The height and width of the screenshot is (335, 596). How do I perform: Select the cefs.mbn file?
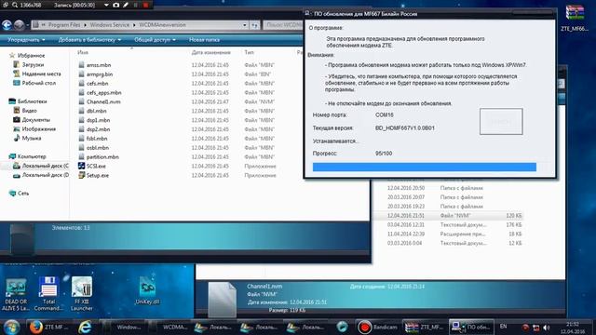(97, 84)
